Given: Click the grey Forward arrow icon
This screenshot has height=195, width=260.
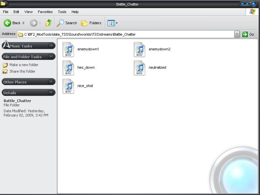Looking at the screenshot, I should (34, 23).
